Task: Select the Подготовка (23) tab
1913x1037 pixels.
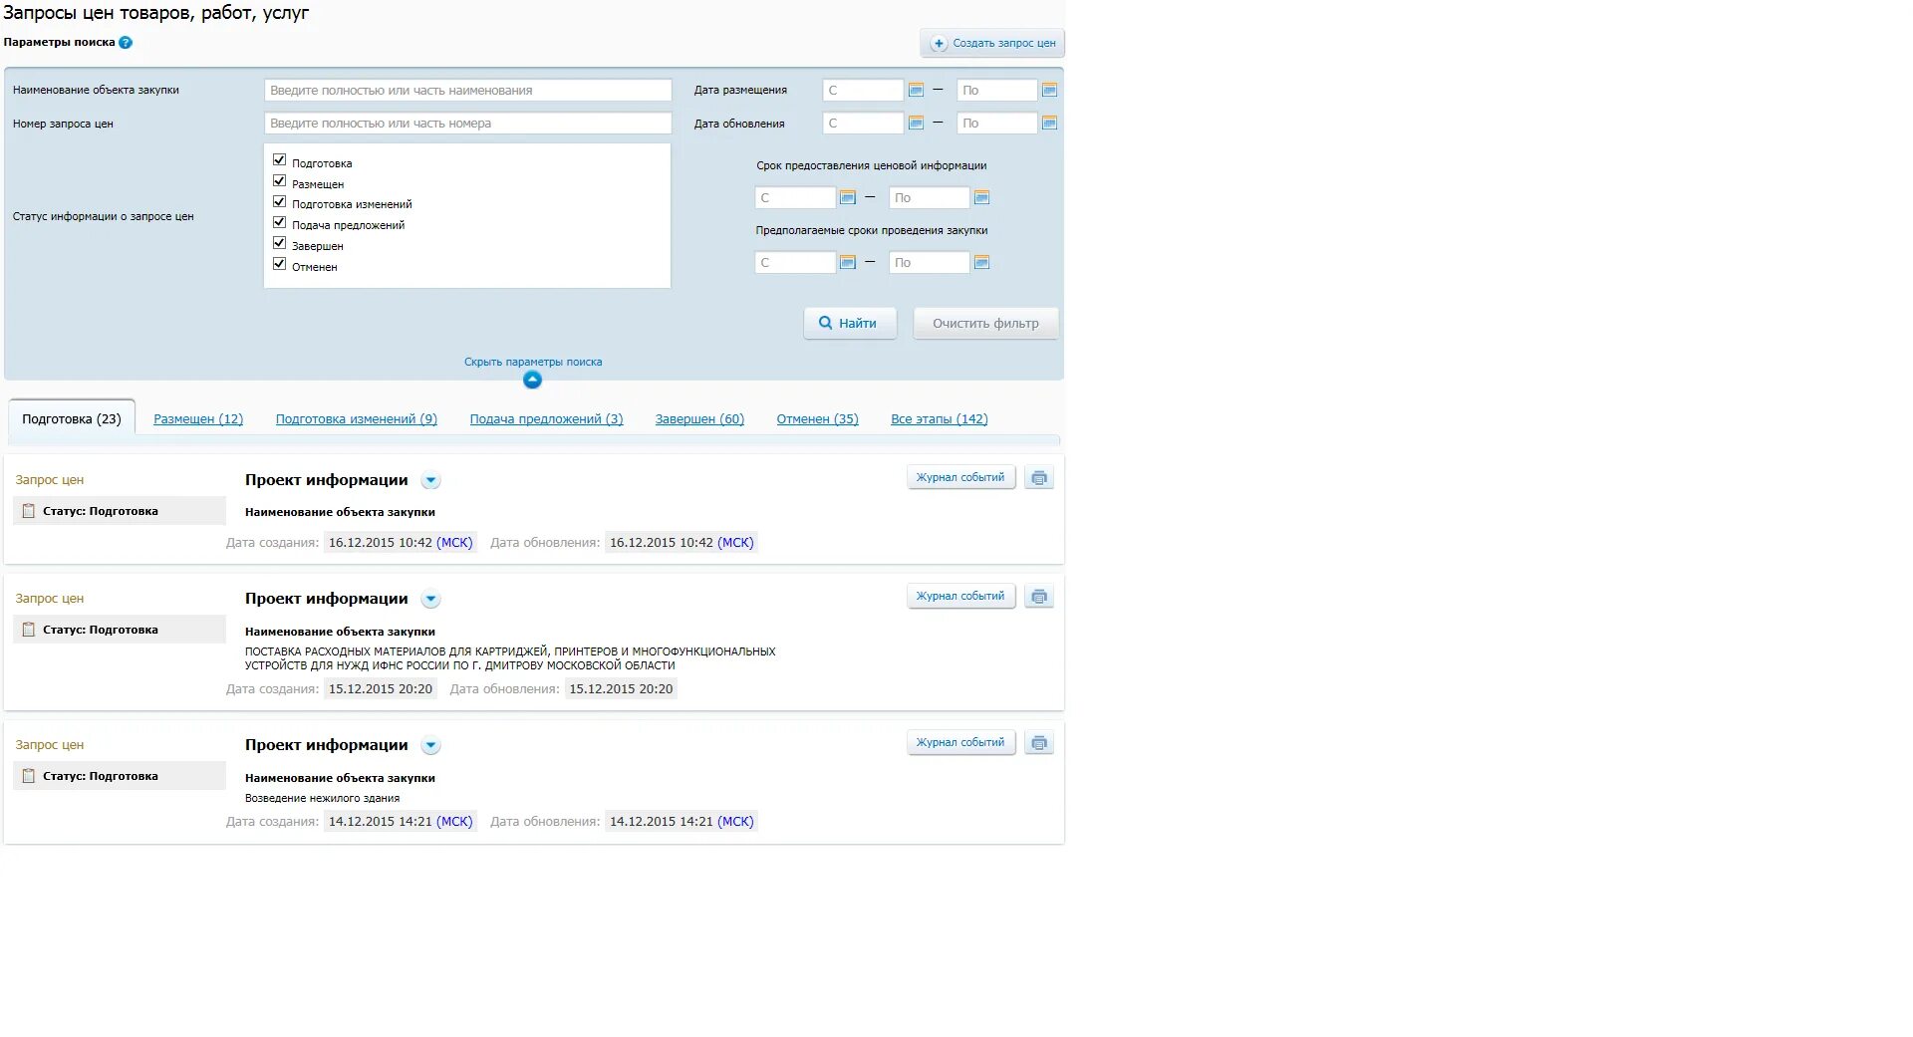Action: tap(72, 419)
